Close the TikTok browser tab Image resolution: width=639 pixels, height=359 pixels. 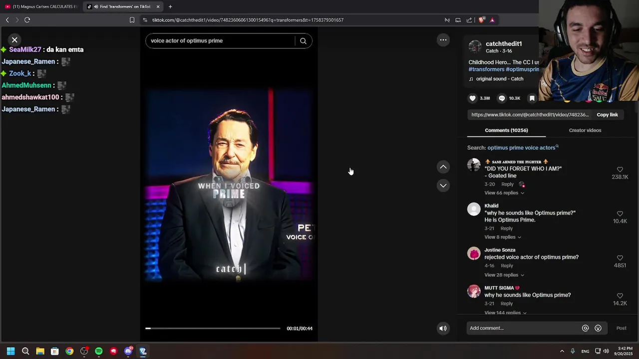pyautogui.click(x=158, y=6)
